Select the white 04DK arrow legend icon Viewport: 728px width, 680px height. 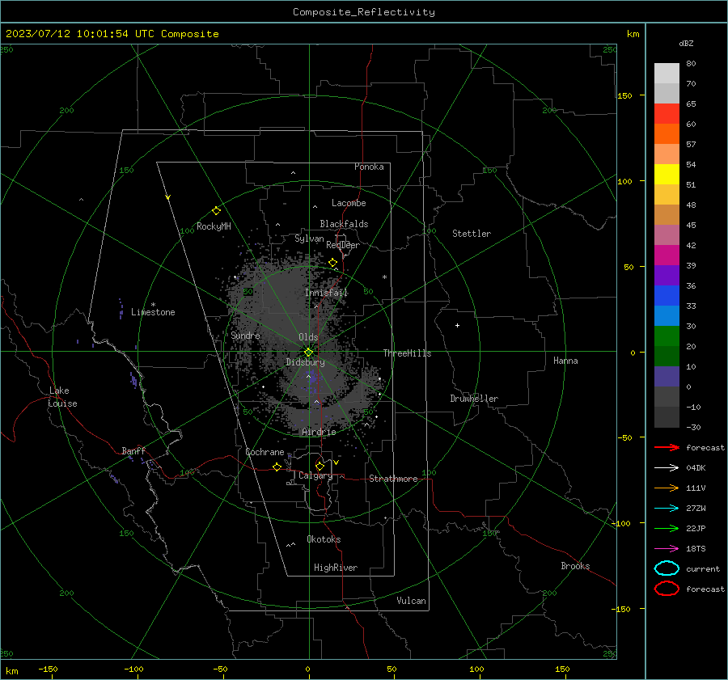[x=667, y=467]
